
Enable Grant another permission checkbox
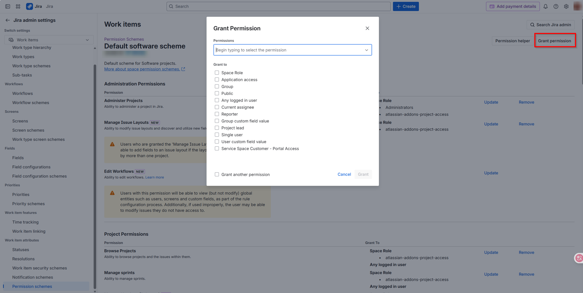(x=217, y=174)
